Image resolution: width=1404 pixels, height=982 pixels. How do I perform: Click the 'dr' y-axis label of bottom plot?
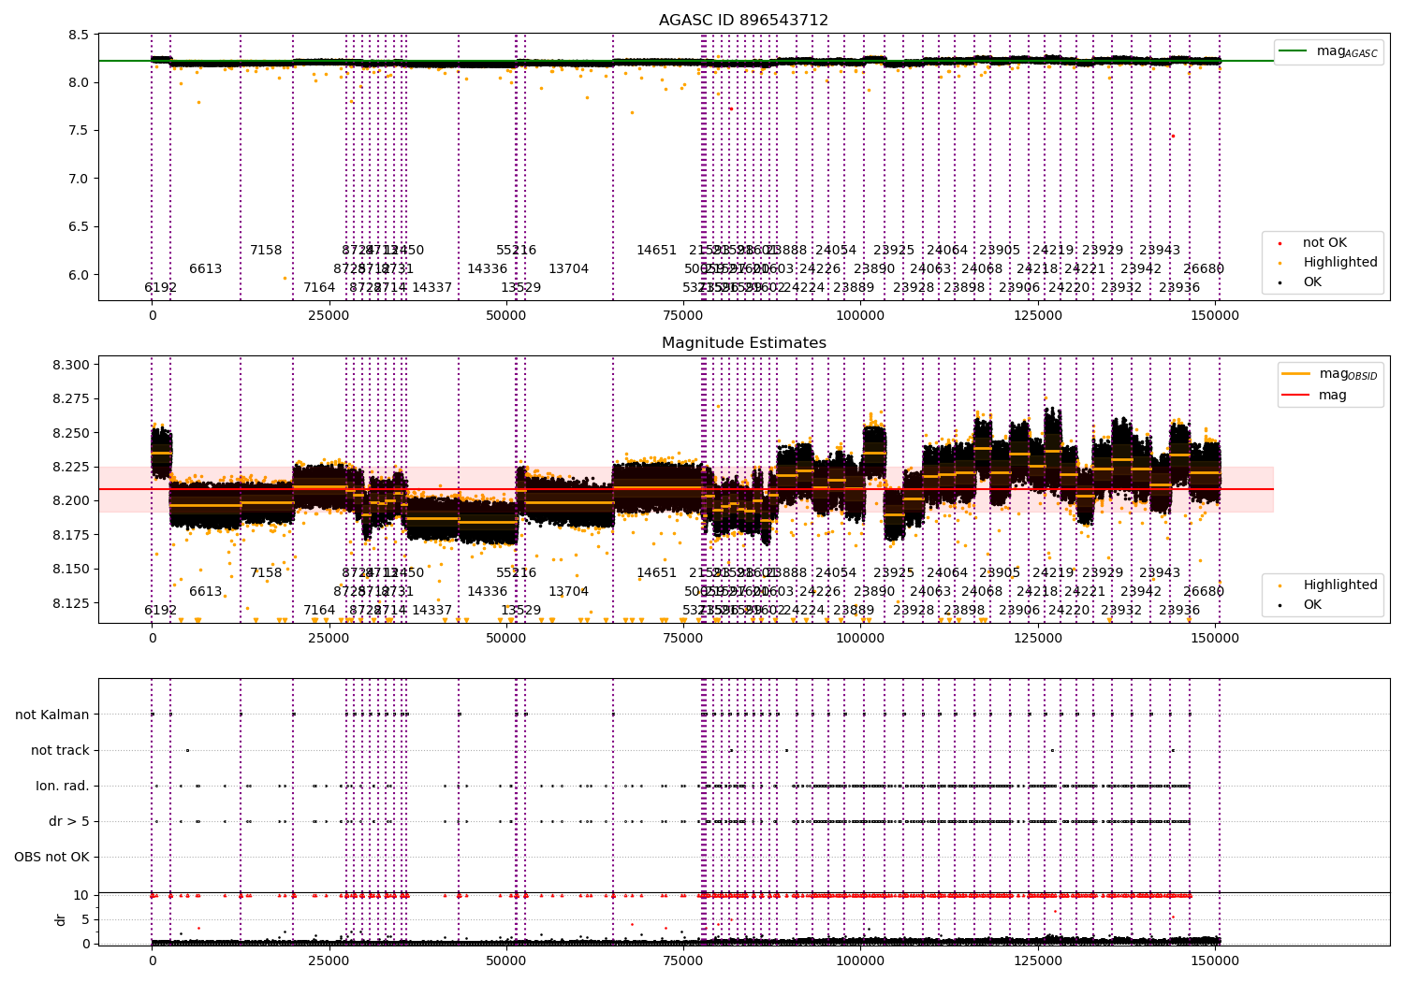tap(61, 919)
